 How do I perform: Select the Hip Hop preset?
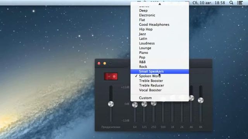click(160, 29)
